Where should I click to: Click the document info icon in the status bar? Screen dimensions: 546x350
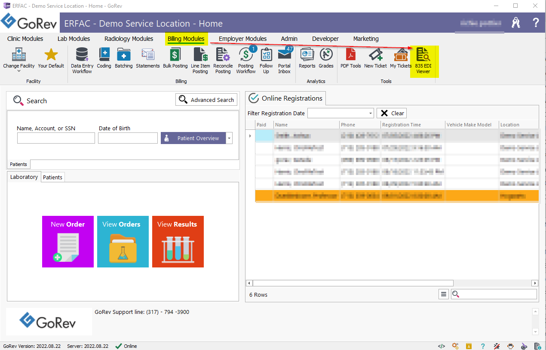[537, 346]
